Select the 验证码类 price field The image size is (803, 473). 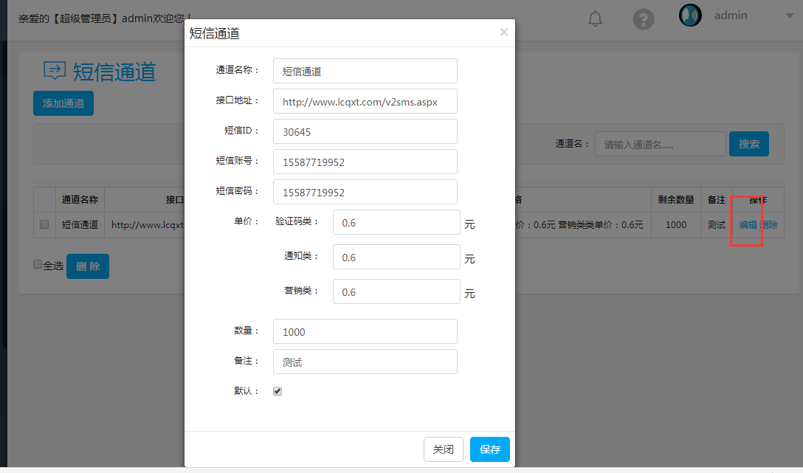396,222
